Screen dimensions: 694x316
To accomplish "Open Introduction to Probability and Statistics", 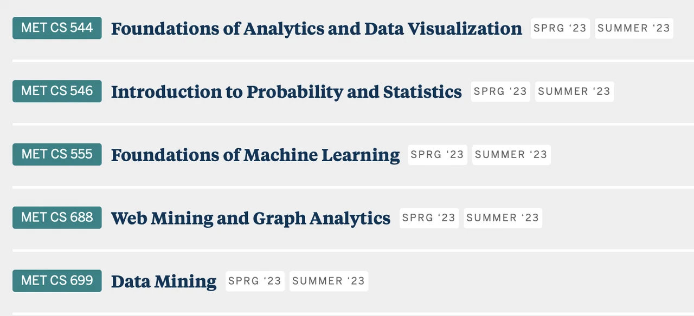I will (286, 92).
